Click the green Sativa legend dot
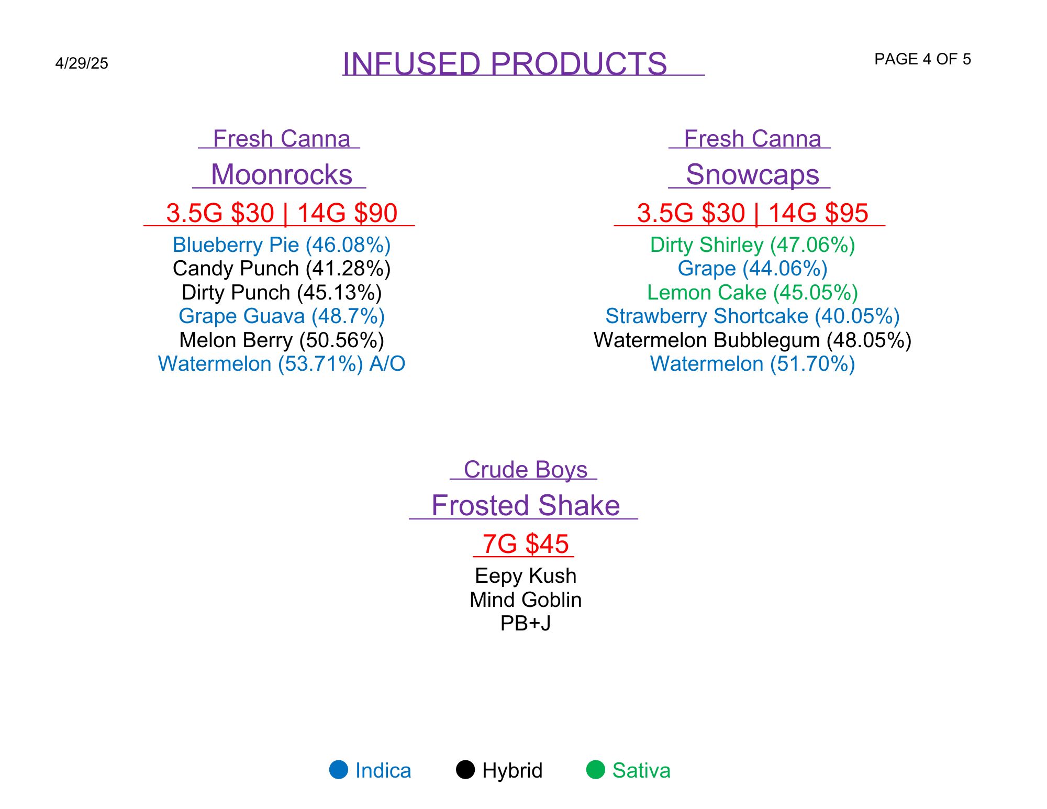This screenshot has height=809, width=1047. point(596,770)
